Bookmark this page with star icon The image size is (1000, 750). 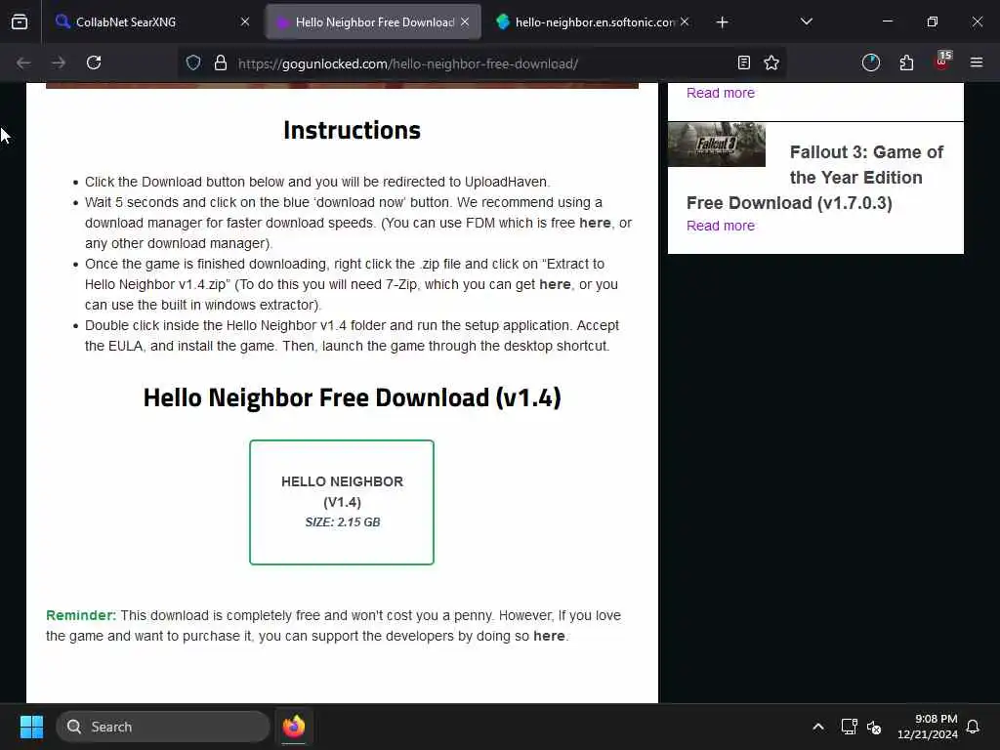771,62
